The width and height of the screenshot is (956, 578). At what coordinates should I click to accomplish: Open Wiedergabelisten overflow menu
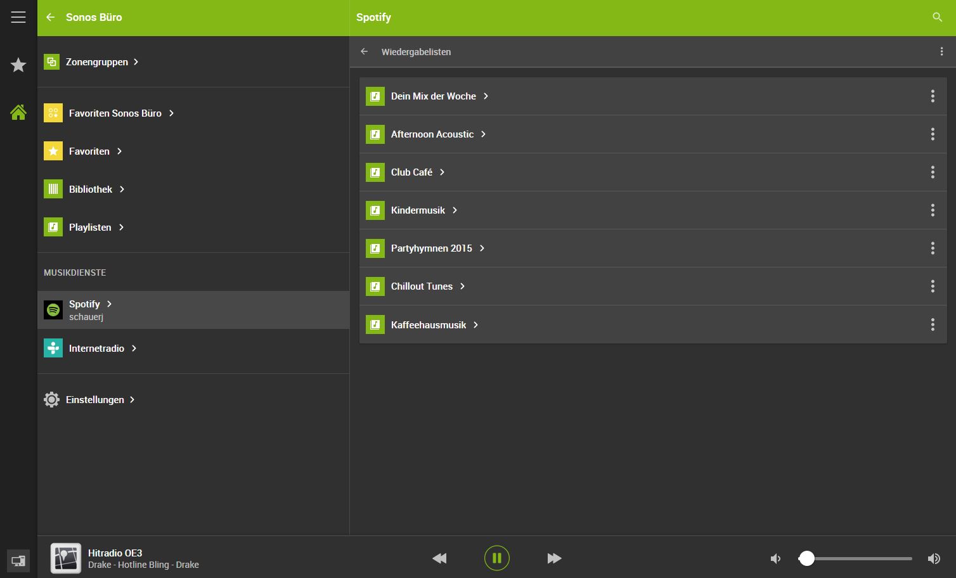tap(941, 51)
